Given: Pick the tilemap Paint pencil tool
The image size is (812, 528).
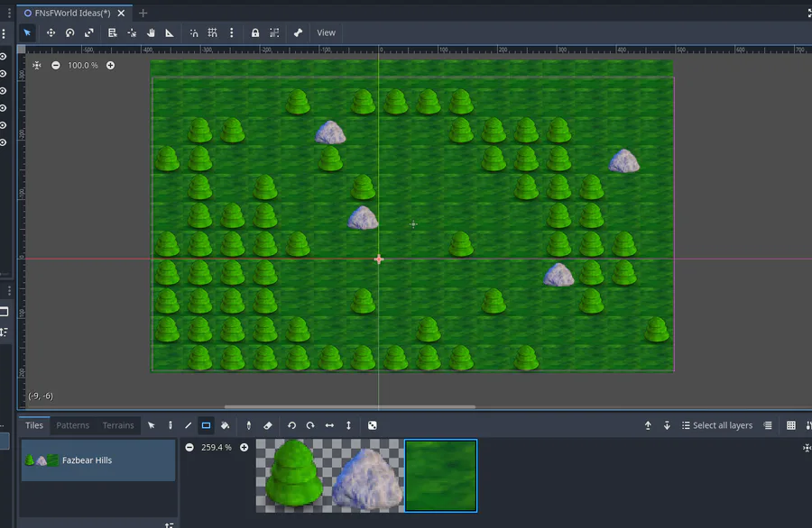Looking at the screenshot, I should click(x=170, y=425).
